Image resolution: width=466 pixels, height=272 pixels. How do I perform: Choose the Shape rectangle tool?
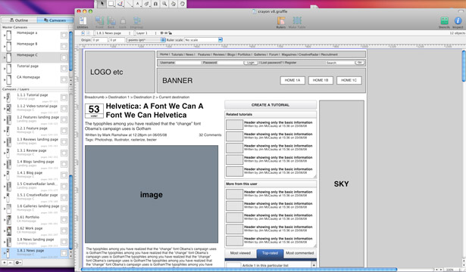(111, 4)
